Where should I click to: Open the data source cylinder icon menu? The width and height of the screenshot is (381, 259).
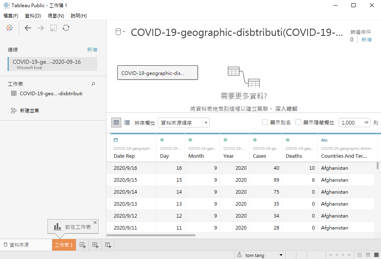(120, 32)
